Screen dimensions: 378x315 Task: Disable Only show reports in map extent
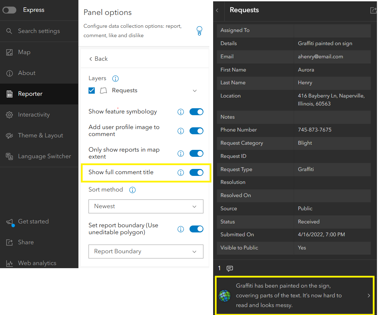pos(196,153)
